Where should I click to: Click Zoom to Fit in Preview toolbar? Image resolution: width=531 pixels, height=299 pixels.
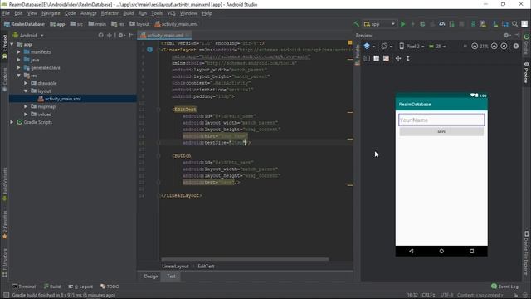pyautogui.click(x=504, y=47)
